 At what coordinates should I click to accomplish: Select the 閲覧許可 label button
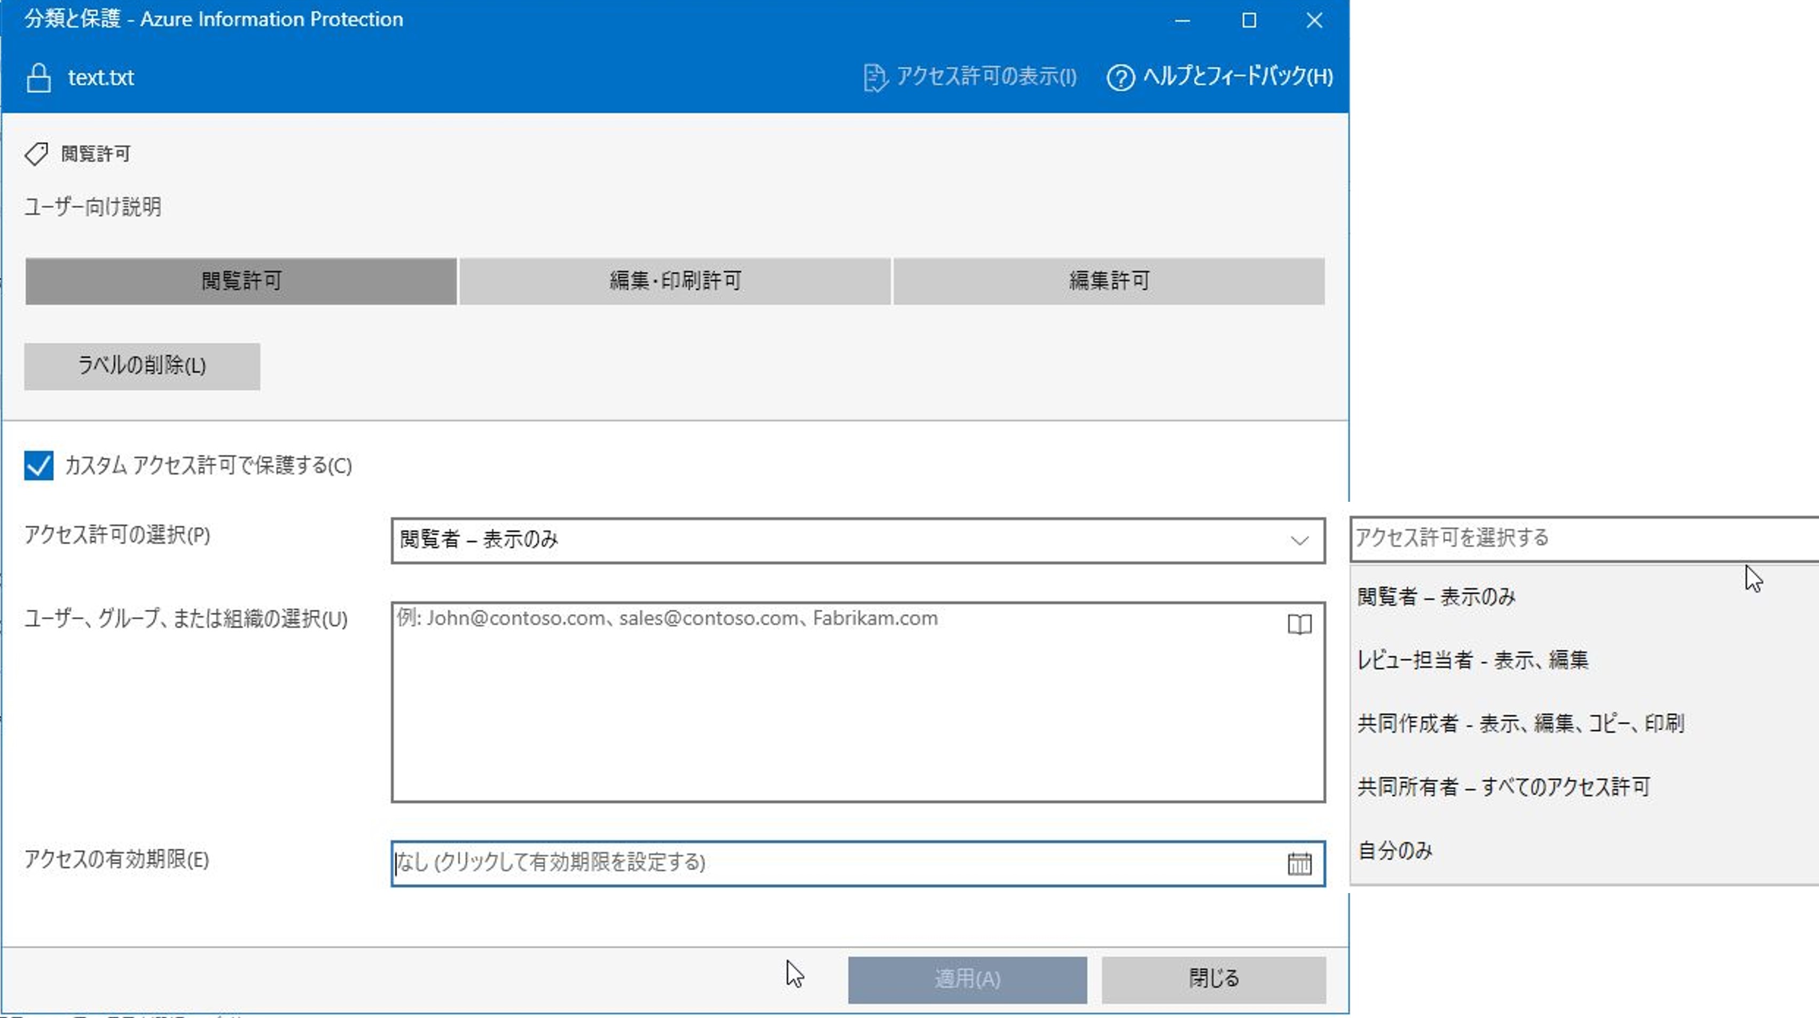pos(241,281)
